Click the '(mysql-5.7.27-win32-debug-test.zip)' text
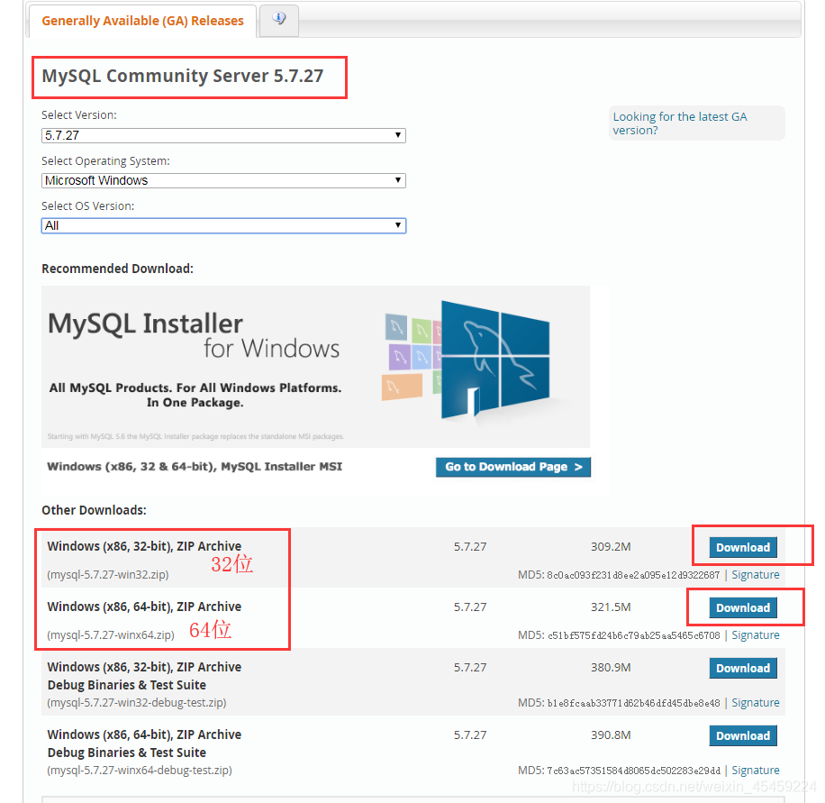The image size is (825, 803). pyautogui.click(x=137, y=703)
